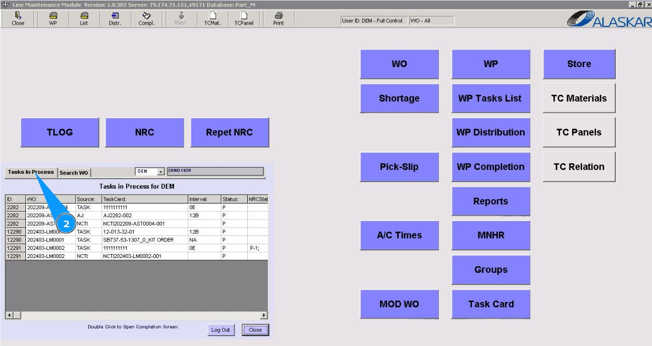Click the Close toolbar icon
This screenshot has height=346, width=652.
pyautogui.click(x=18, y=19)
